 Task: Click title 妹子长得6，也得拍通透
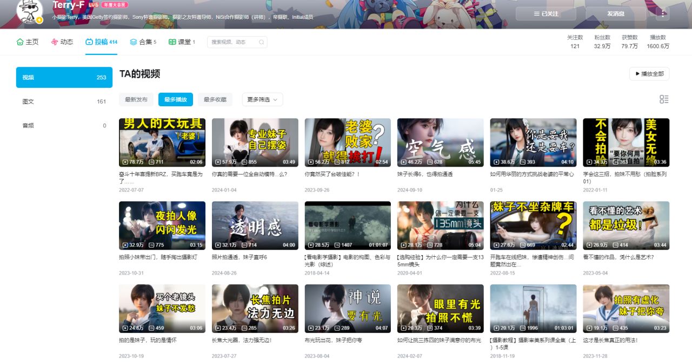[x=425, y=174]
